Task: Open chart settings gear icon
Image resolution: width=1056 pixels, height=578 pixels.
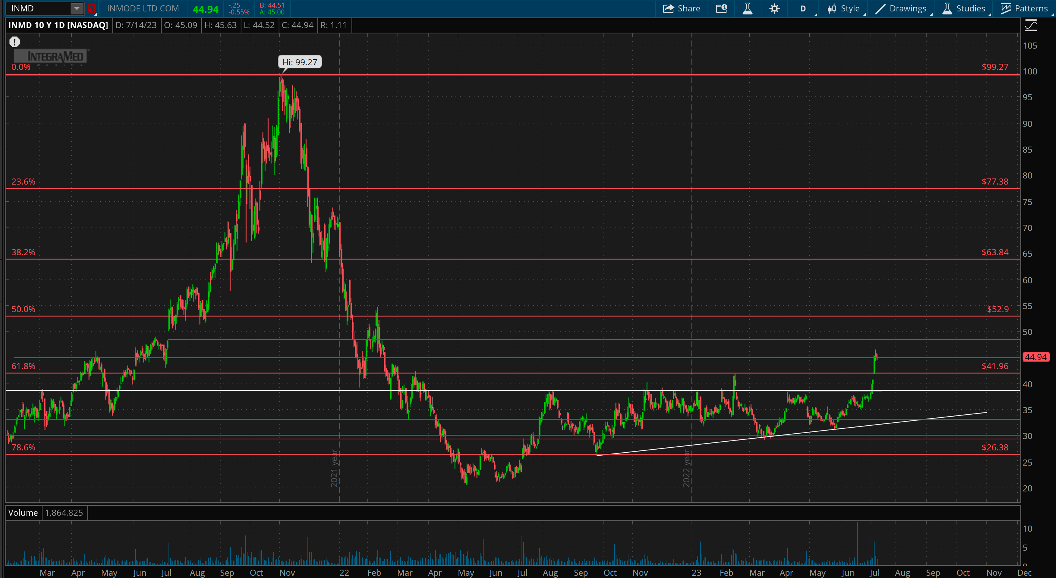Action: [774, 9]
